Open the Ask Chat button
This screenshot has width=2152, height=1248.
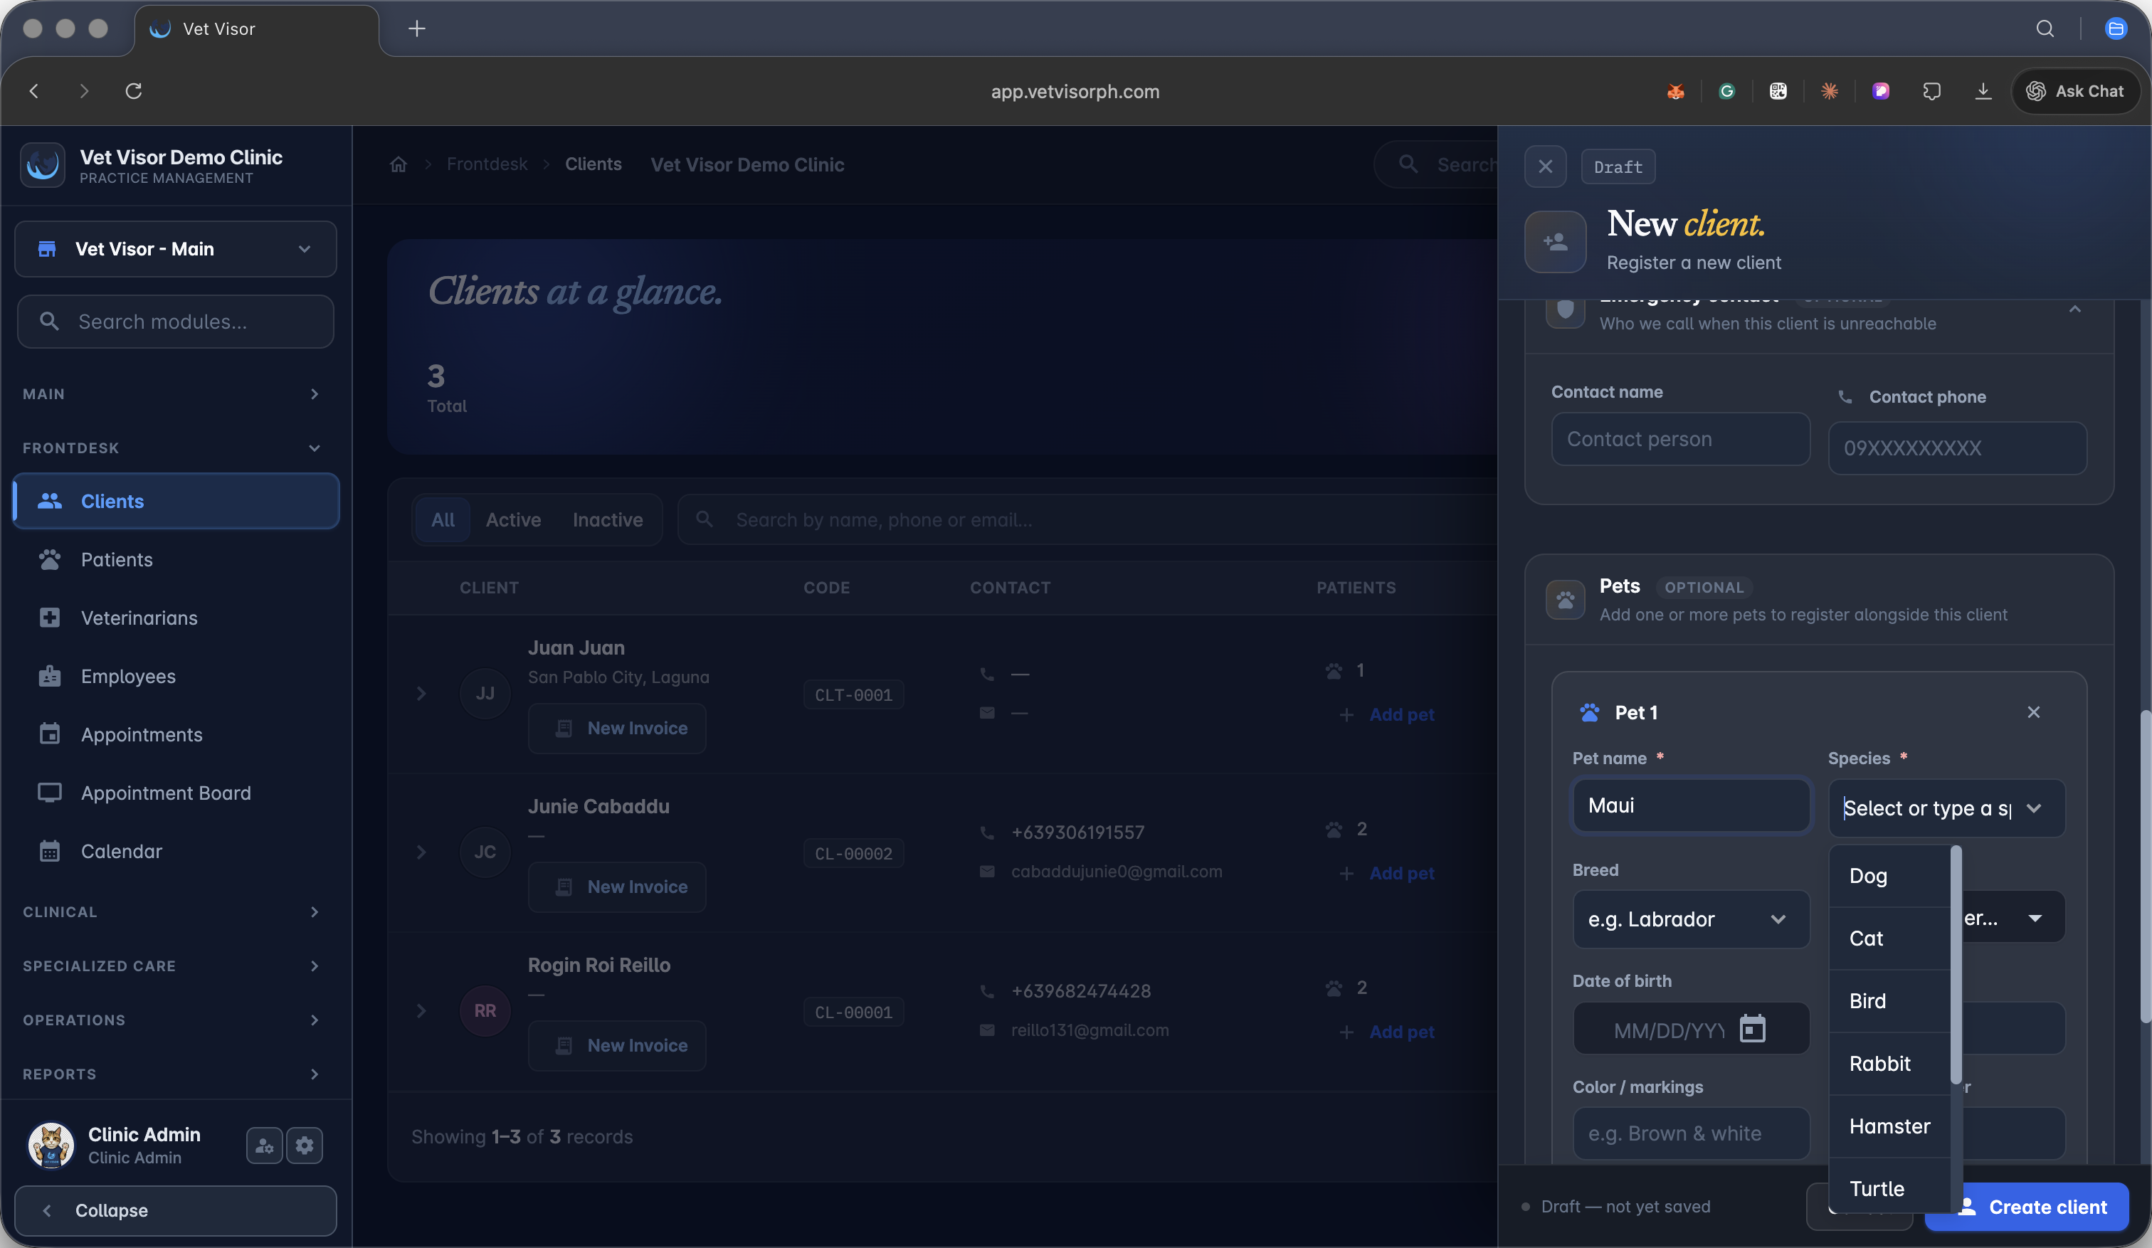click(2076, 91)
